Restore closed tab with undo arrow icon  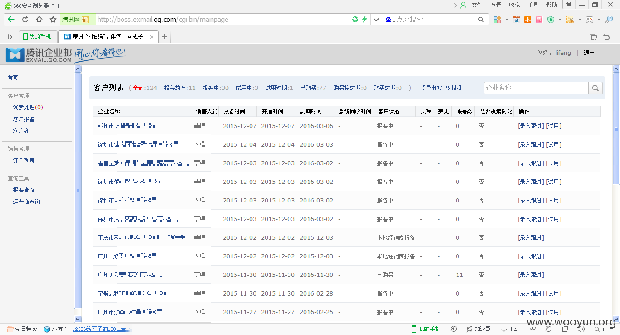[x=606, y=37]
